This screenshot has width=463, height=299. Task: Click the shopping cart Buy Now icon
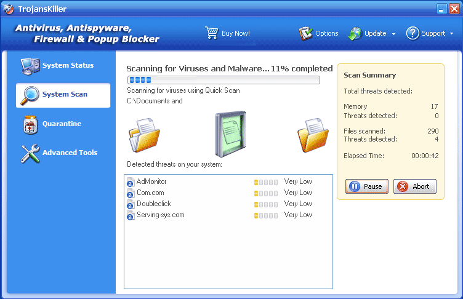pyautogui.click(x=212, y=33)
